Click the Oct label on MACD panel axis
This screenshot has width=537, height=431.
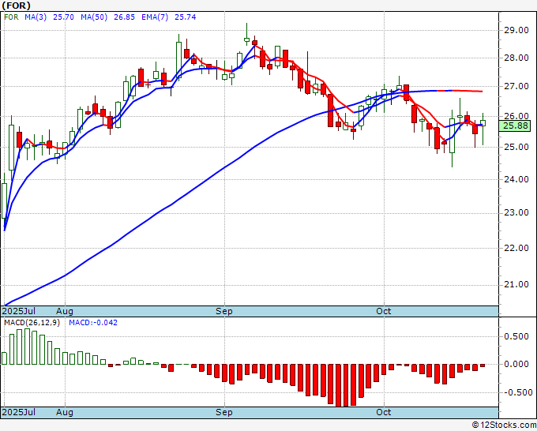pyautogui.click(x=383, y=412)
